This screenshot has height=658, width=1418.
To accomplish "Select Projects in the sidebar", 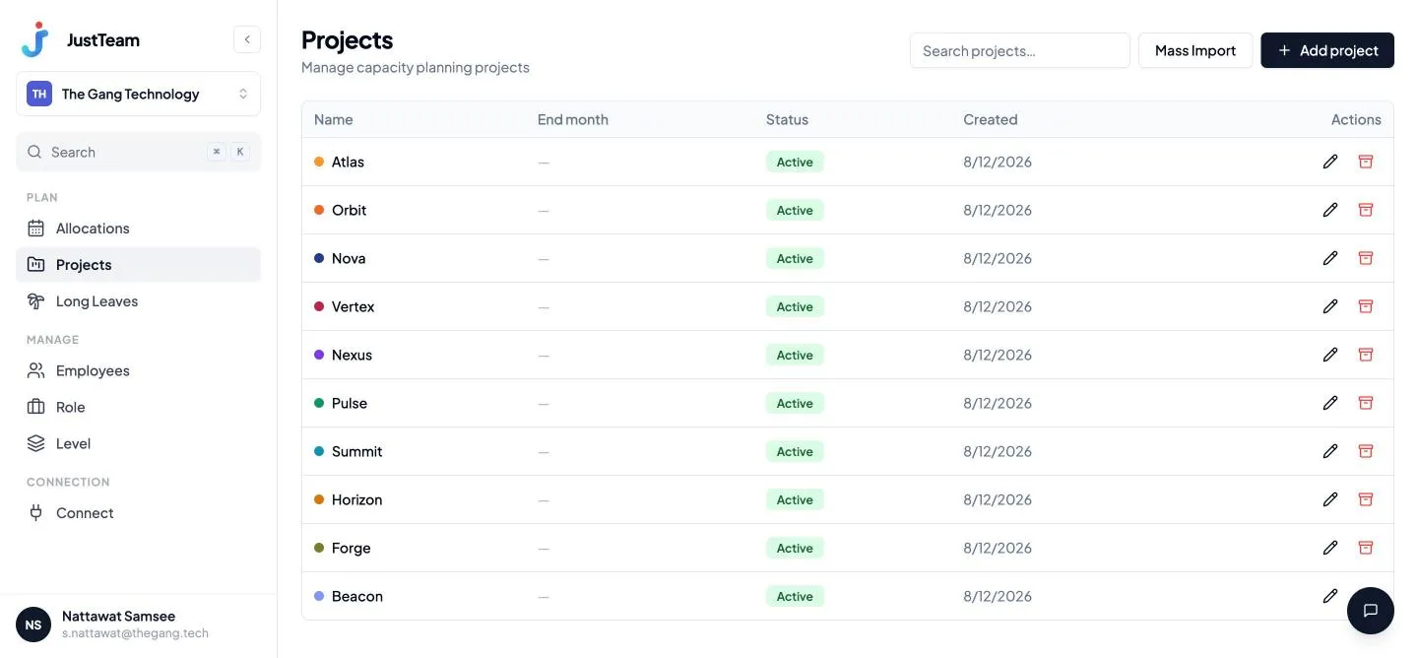I will pos(139,265).
